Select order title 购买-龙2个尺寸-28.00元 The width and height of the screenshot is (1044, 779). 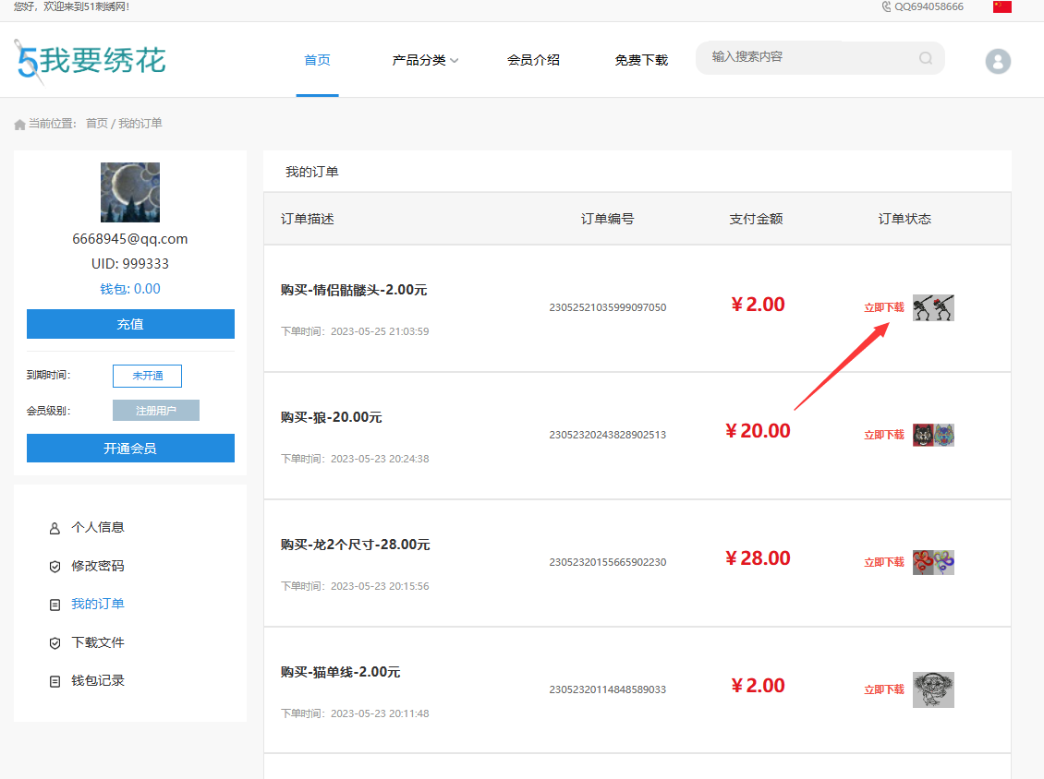point(355,545)
